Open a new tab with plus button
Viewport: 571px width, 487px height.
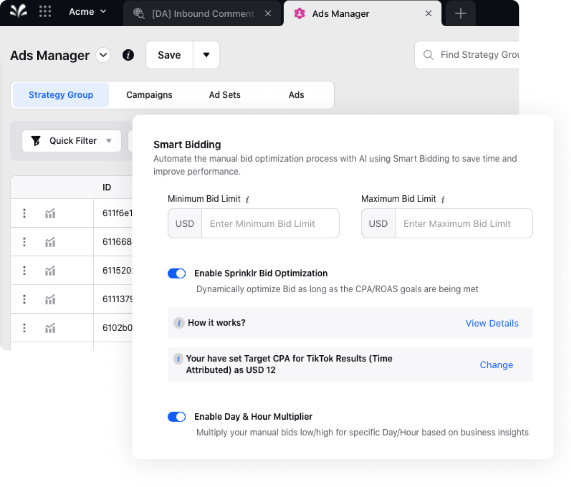[461, 13]
